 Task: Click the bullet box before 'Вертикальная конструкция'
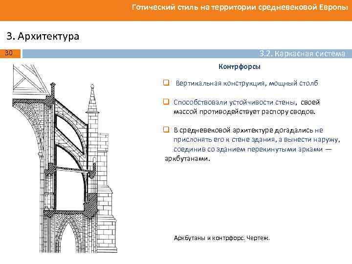pyautogui.click(x=166, y=83)
